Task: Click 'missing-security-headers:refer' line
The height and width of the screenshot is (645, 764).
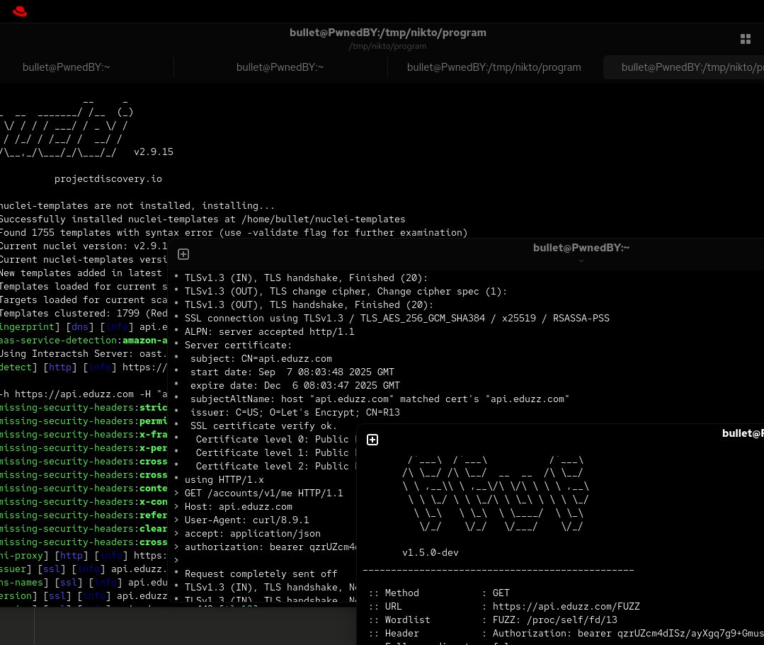Action: 84,515
